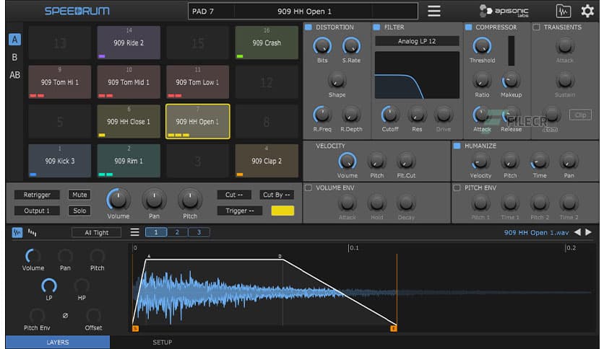Image resolution: width=604 pixels, height=349 pixels.
Task: Disable the Humanize section
Action: pyautogui.click(x=457, y=146)
